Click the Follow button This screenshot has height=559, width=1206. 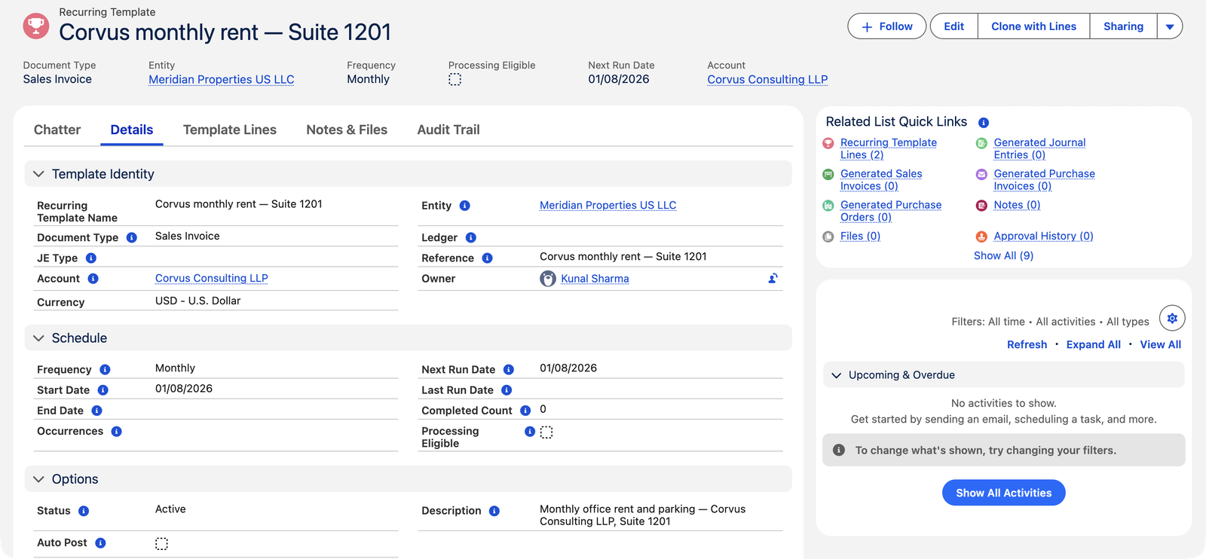[x=887, y=26]
